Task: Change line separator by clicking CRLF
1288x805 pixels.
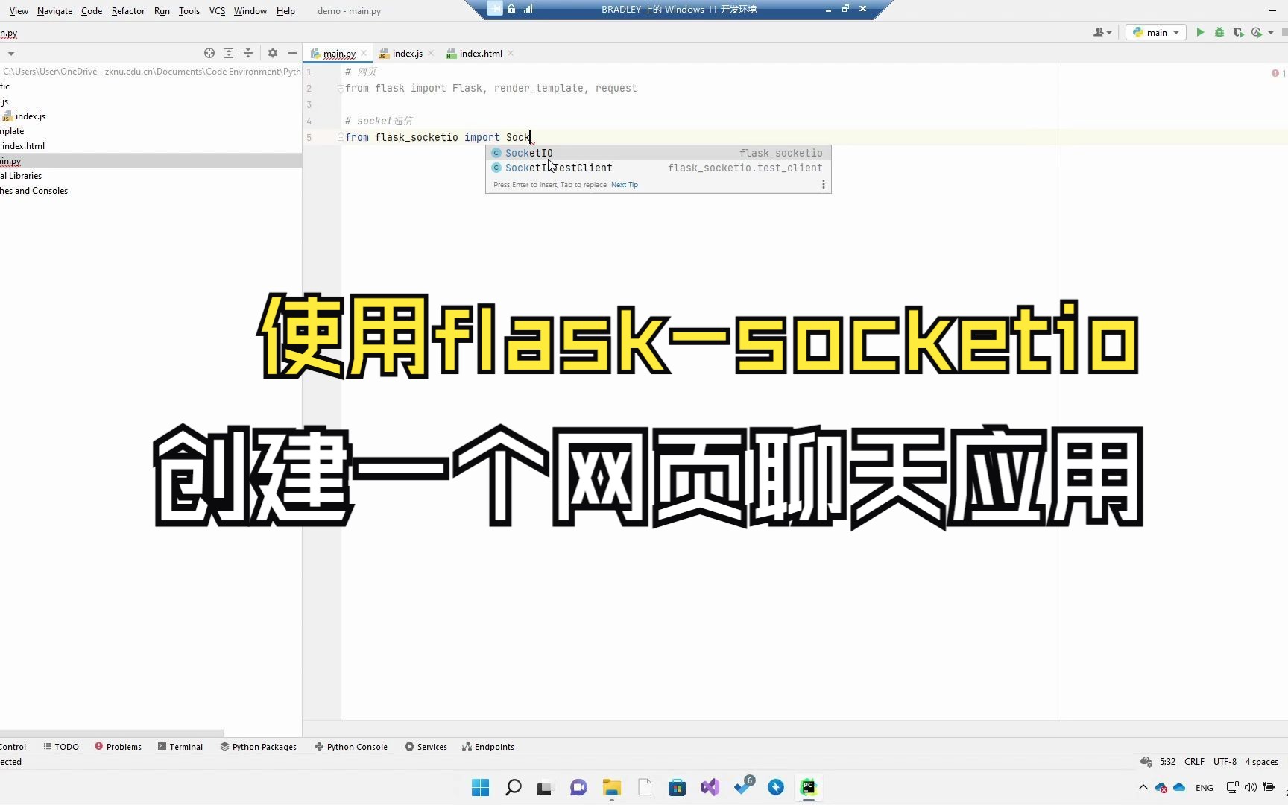Action: coord(1194,761)
